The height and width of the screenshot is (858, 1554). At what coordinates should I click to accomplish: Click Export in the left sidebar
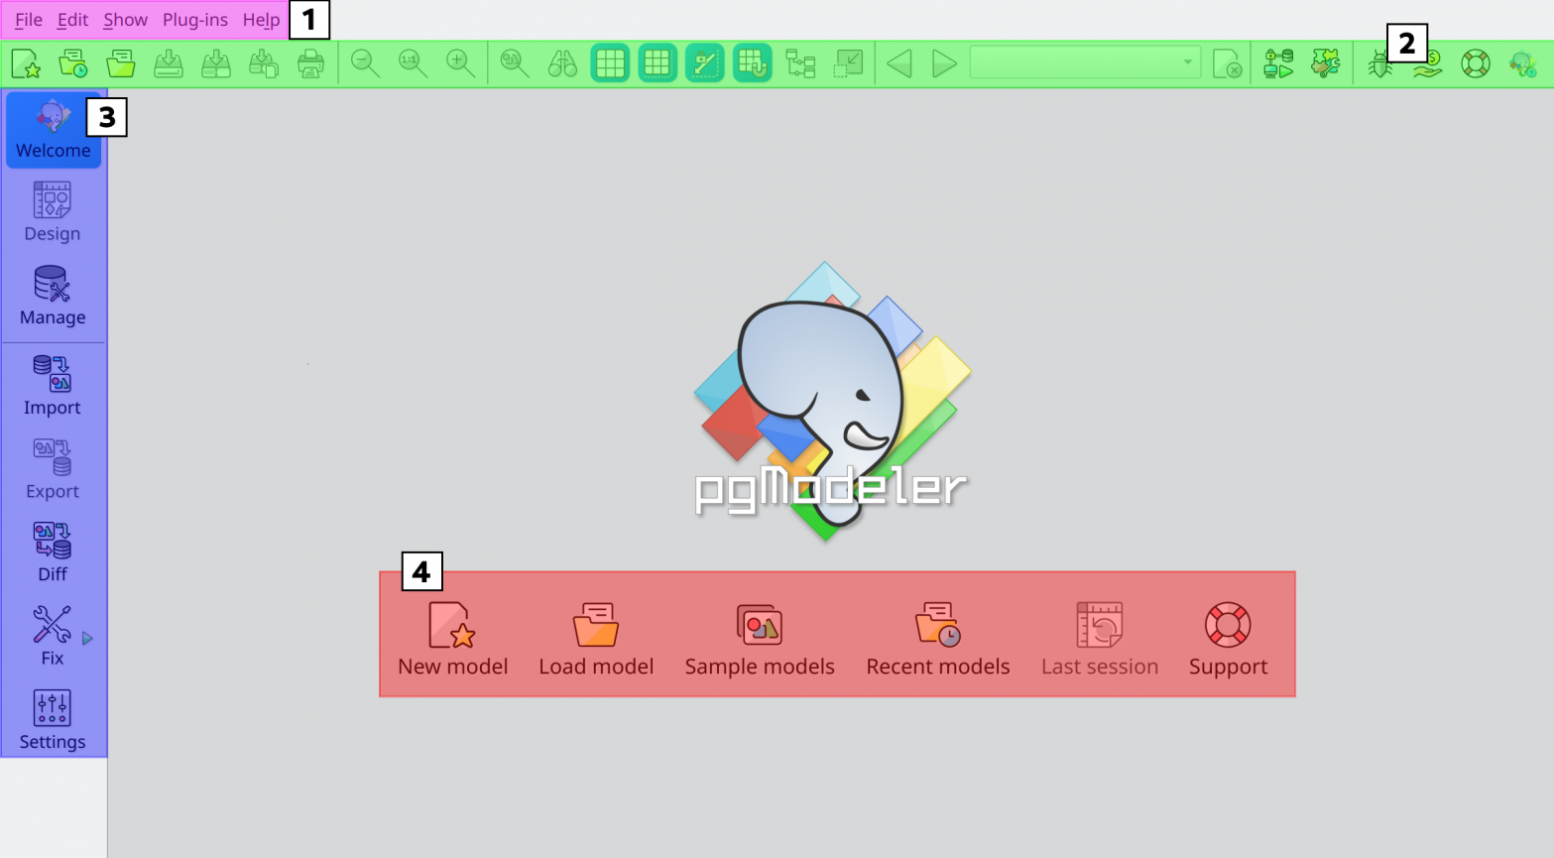click(54, 469)
